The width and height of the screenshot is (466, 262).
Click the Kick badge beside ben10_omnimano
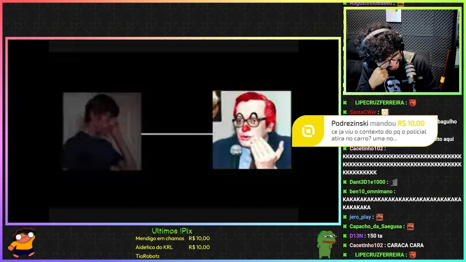(345, 191)
